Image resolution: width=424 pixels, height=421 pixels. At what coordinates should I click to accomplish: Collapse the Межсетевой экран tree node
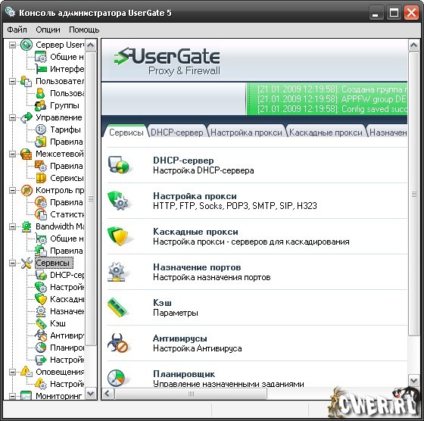tap(12, 154)
